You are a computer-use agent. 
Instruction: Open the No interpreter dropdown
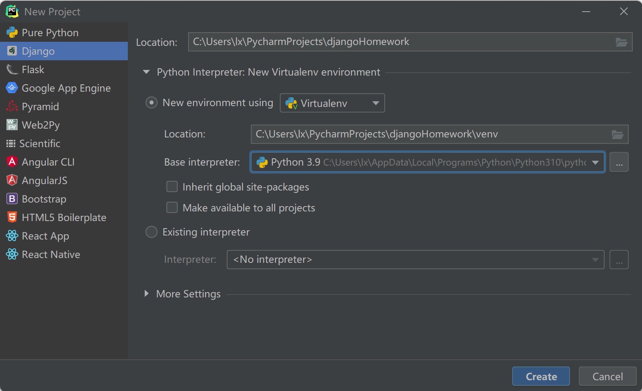click(x=415, y=260)
